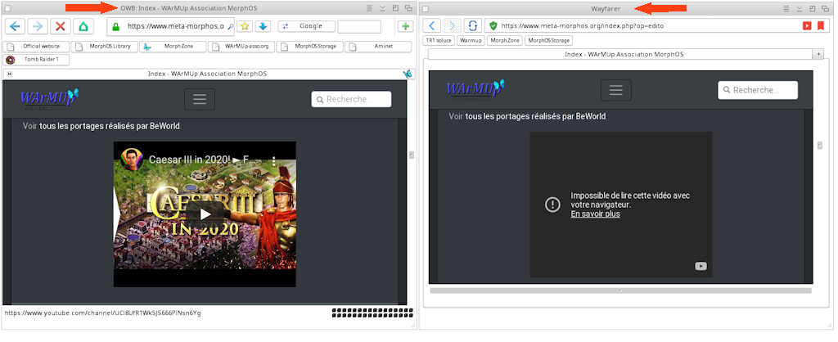The width and height of the screenshot is (838, 342).
Task: Click Wayfarer's vertical scrollbar handle
Action: click(819, 146)
